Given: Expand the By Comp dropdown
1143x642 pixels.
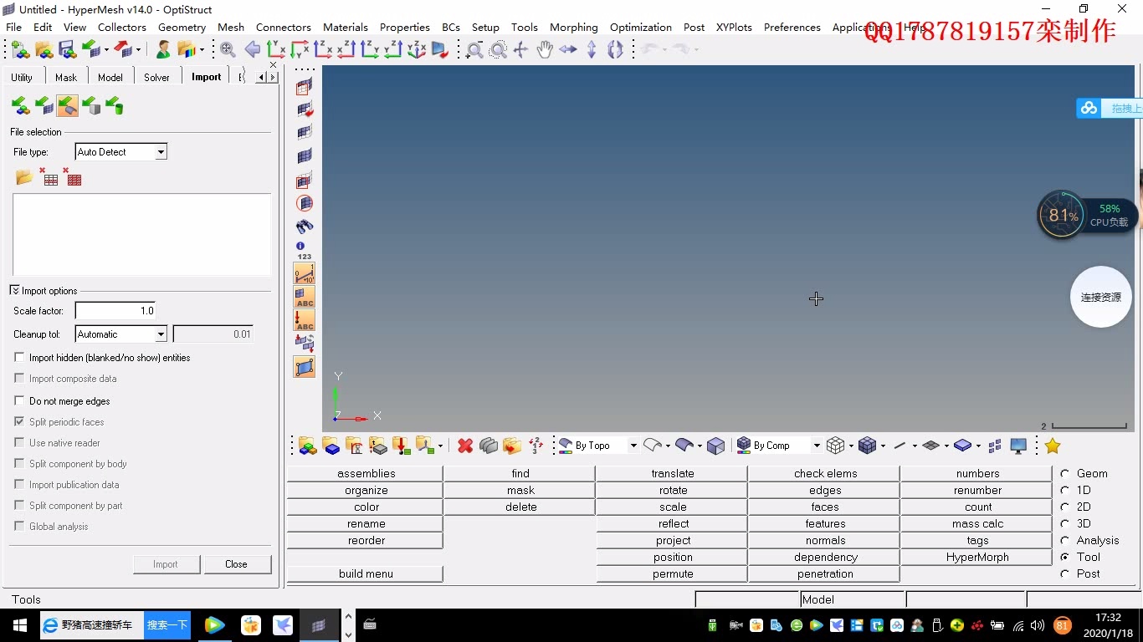Looking at the screenshot, I should click(817, 446).
